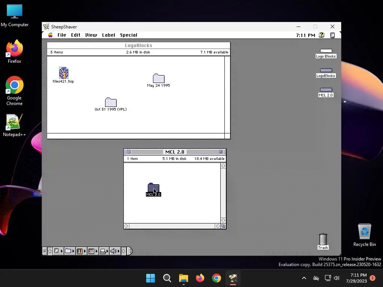The image size is (383, 287).
Task: Click '18.4 MB available' text
Action: click(x=209, y=158)
